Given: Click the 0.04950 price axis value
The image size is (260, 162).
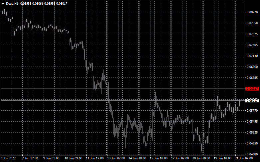Looking at the screenshot, I should (252, 143).
